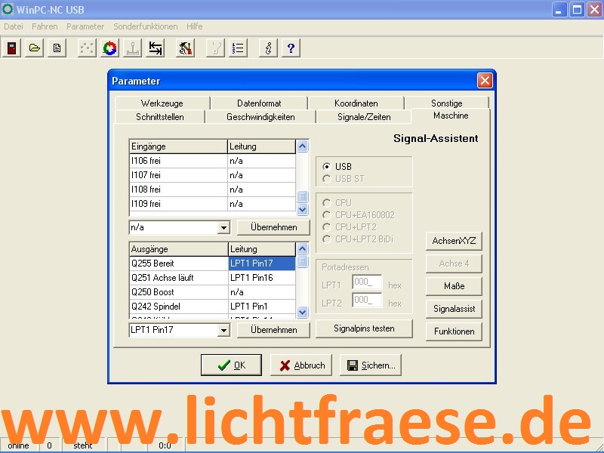Click the Ausgänge list scroll-up arrow
Image resolution: width=604 pixels, height=453 pixels.
coord(303,249)
